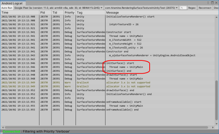
Task: Select the Gralloc4 warning log row
Action: pyautogui.click(x=108, y=82)
